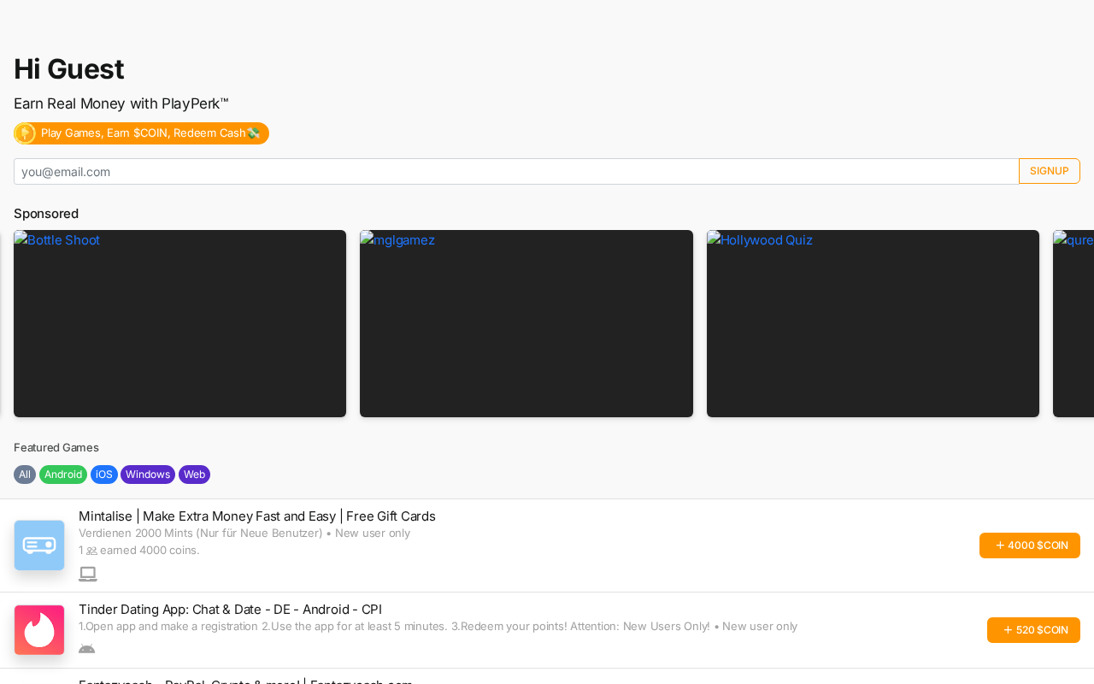Open the Mintalise app icon
The height and width of the screenshot is (684, 1094).
click(39, 545)
